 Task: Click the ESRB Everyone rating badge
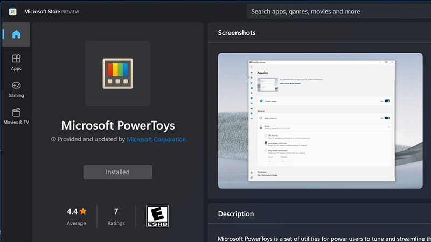pyautogui.click(x=157, y=216)
